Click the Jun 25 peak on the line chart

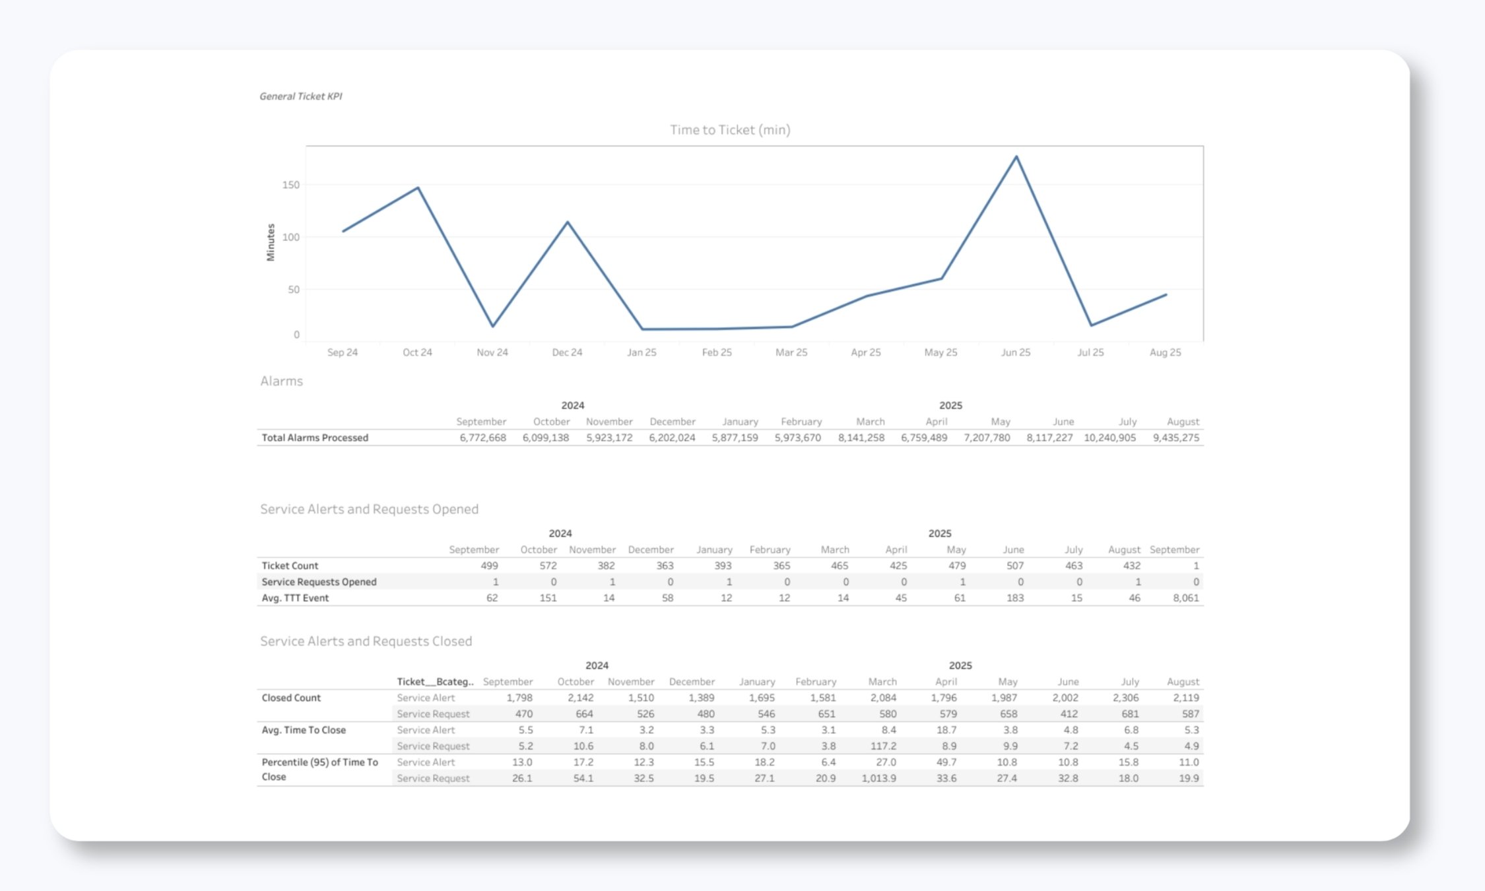point(1016,157)
